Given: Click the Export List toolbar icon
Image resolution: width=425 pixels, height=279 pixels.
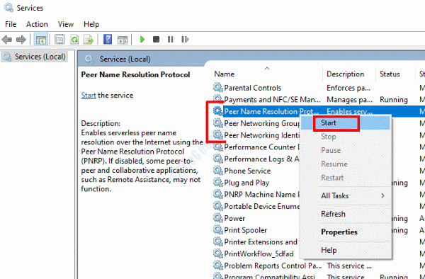Looking at the screenshot, I should (89, 40).
